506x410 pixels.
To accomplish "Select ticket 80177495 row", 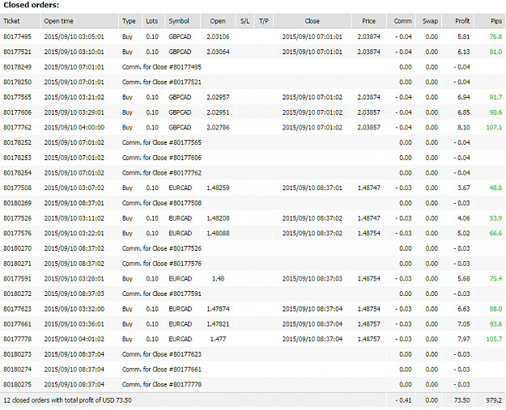I will coord(253,36).
